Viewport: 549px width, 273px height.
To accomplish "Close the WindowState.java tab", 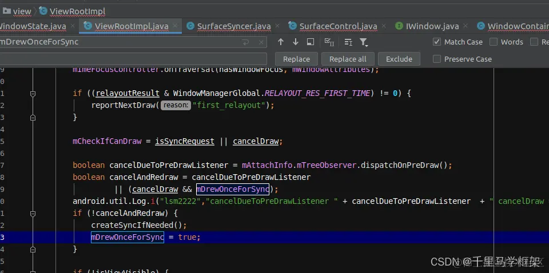I will 73,26.
